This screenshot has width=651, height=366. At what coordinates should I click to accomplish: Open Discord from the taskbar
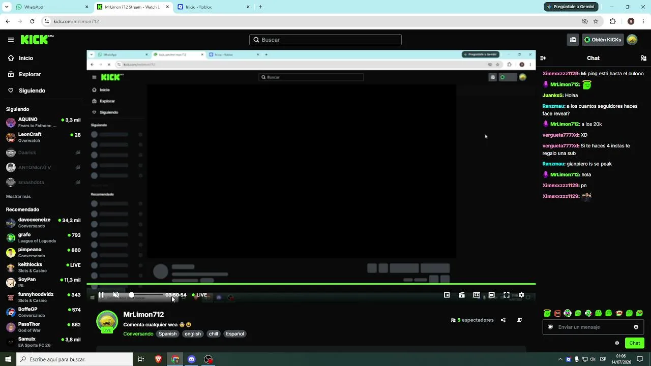pyautogui.click(x=192, y=359)
